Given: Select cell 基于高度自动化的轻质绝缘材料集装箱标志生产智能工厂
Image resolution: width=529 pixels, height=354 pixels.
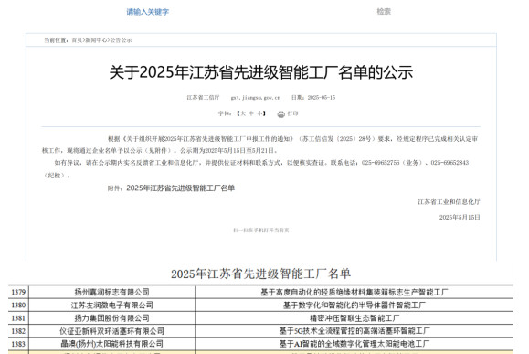Looking at the screenshot, I should coord(354,292).
